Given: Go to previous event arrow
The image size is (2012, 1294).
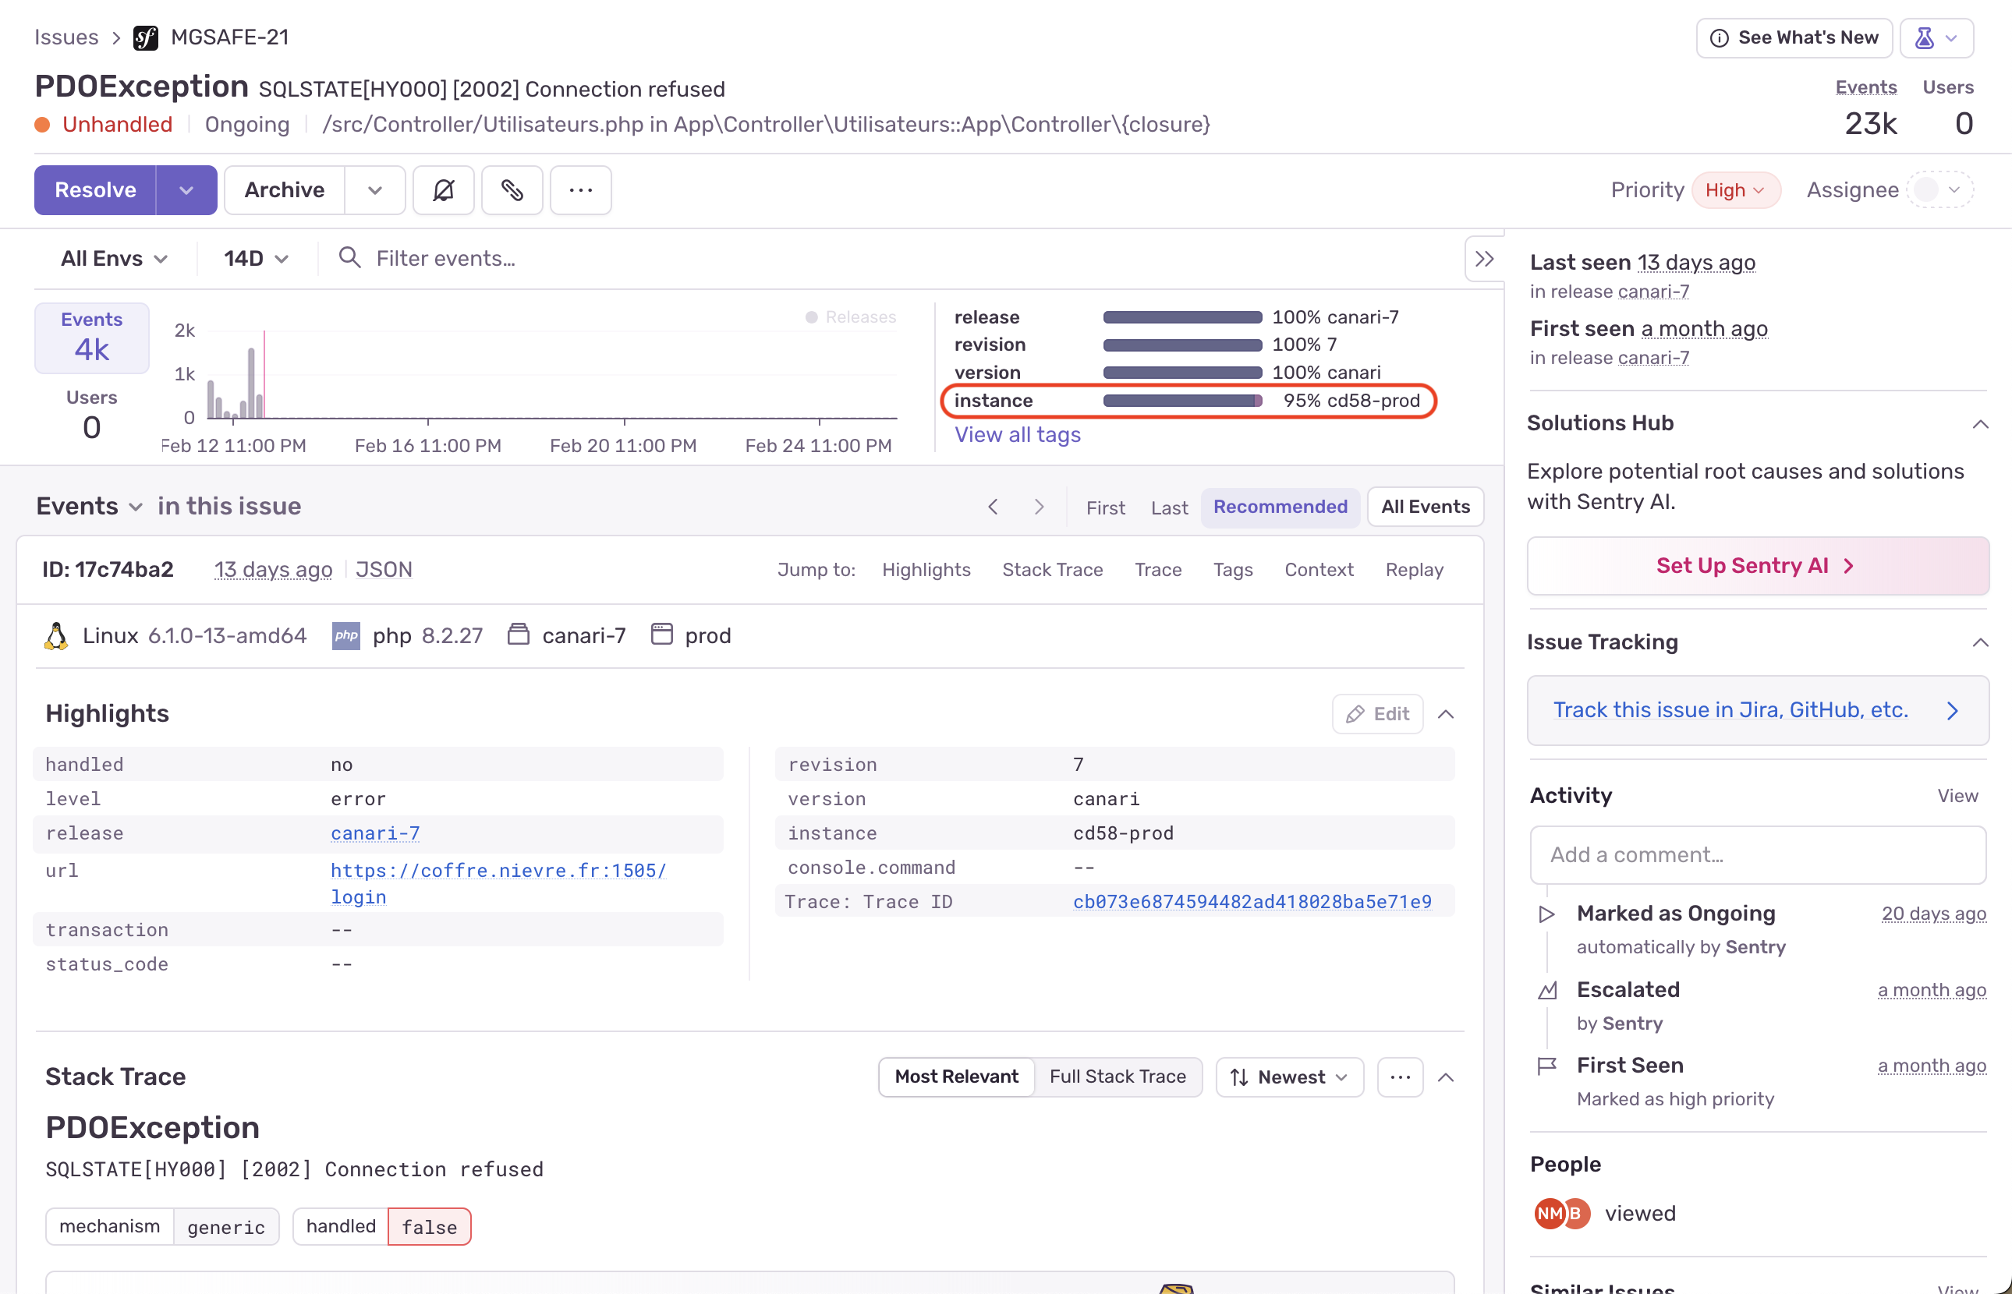Looking at the screenshot, I should (994, 507).
